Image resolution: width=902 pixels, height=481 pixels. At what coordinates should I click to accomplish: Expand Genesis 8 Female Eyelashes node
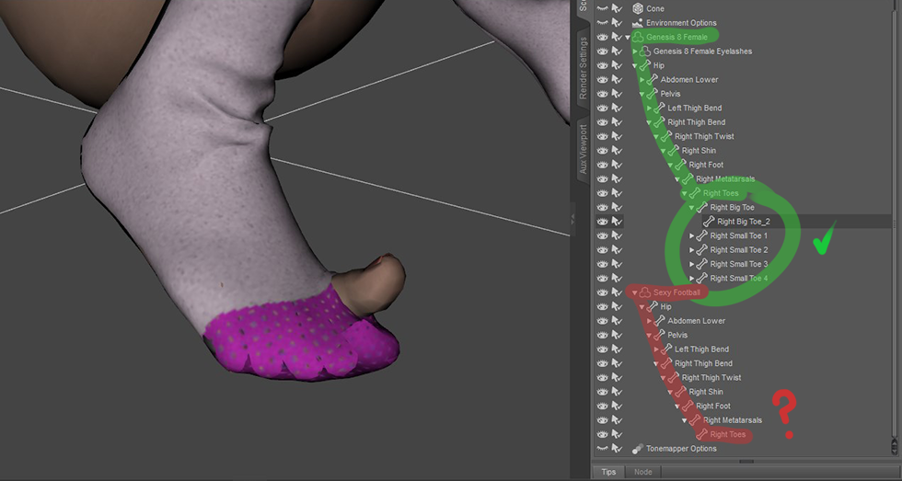[x=635, y=52]
